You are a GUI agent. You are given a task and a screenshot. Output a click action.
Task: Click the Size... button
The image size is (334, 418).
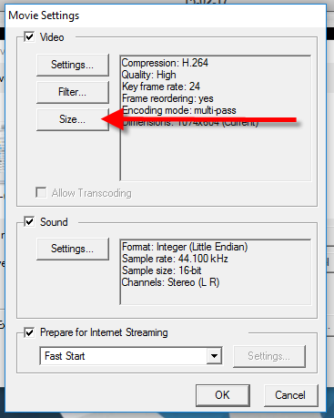(73, 119)
